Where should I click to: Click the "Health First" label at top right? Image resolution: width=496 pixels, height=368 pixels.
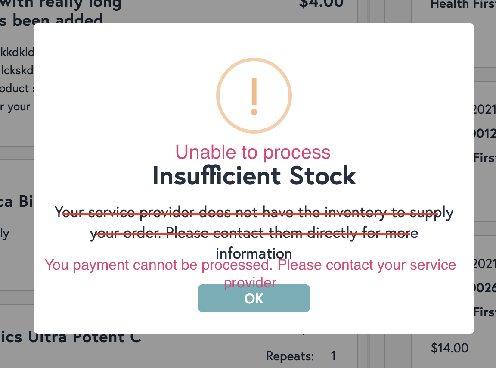[x=463, y=4]
